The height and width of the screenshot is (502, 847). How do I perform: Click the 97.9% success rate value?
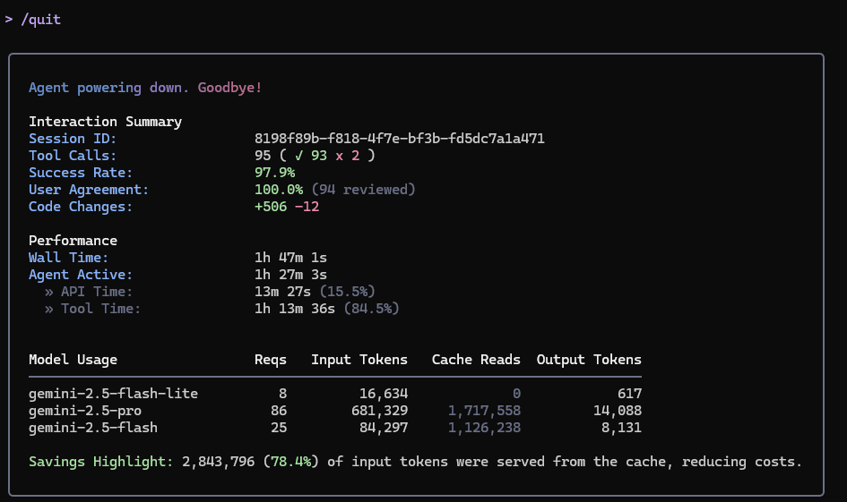(274, 173)
